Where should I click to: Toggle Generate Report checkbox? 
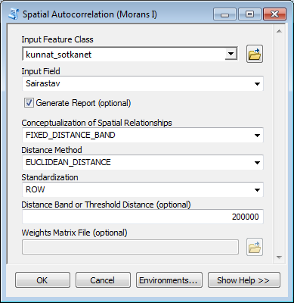pyautogui.click(x=29, y=103)
